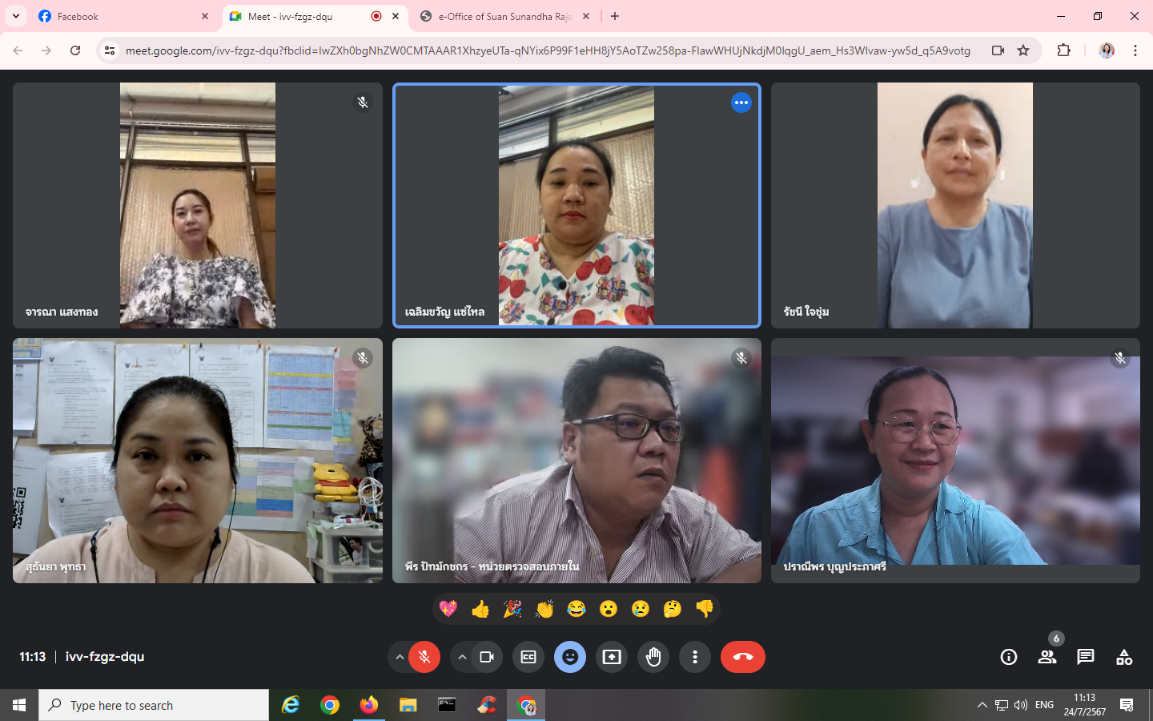Hide the emoji reactions bar
Viewport: 1153px width, 721px height.
[570, 657]
